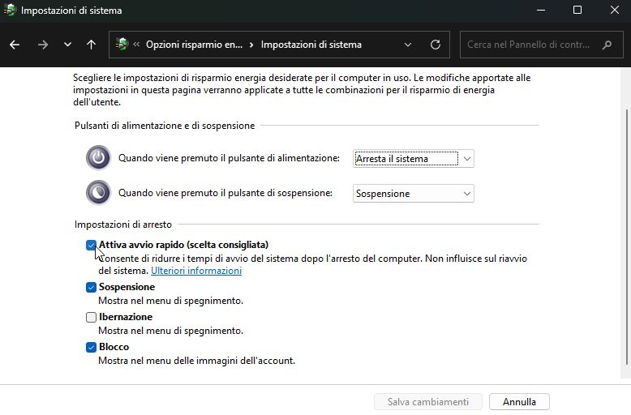Click the power button icon
Screen dimensions: 631x415
(x=98, y=157)
